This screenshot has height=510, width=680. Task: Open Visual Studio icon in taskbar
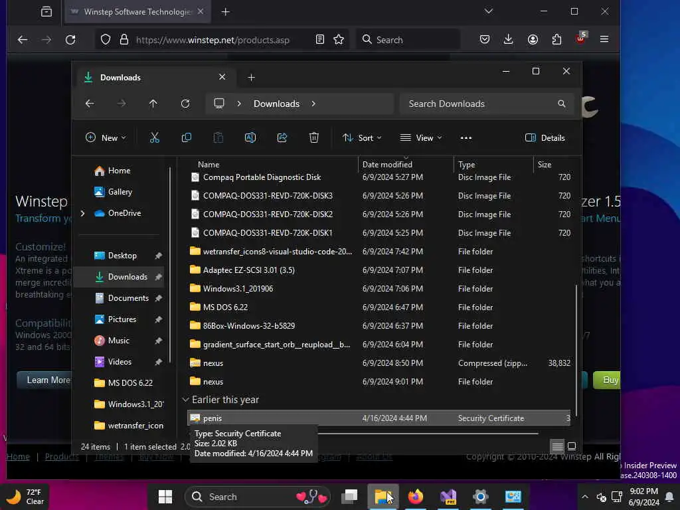448,497
